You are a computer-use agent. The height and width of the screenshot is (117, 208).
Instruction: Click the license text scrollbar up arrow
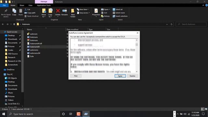tap(136, 40)
